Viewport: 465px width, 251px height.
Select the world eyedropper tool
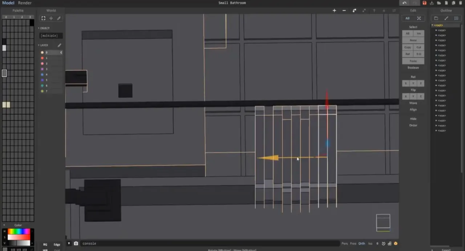pyautogui.click(x=59, y=18)
